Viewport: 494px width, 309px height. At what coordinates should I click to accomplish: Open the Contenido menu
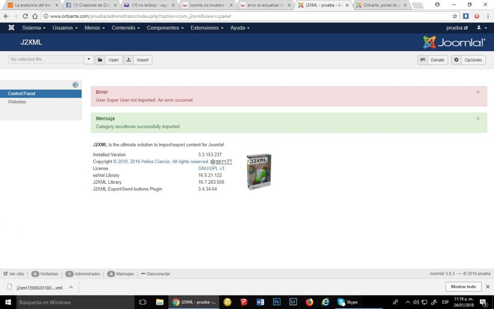126,28
